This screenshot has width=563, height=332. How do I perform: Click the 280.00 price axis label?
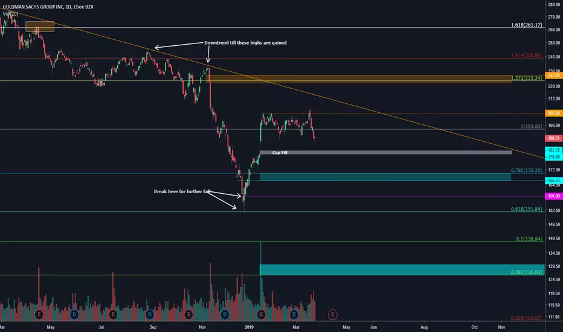click(554, 5)
